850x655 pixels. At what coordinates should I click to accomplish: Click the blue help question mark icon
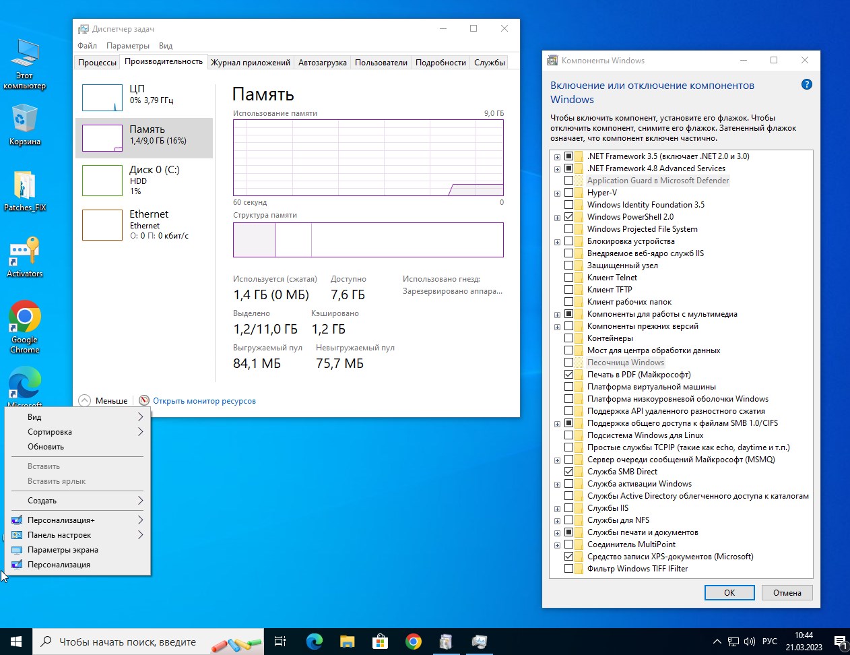pyautogui.click(x=806, y=85)
